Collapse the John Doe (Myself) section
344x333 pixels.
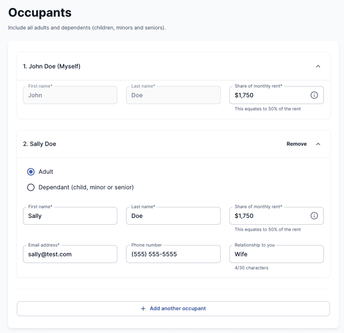point(318,66)
